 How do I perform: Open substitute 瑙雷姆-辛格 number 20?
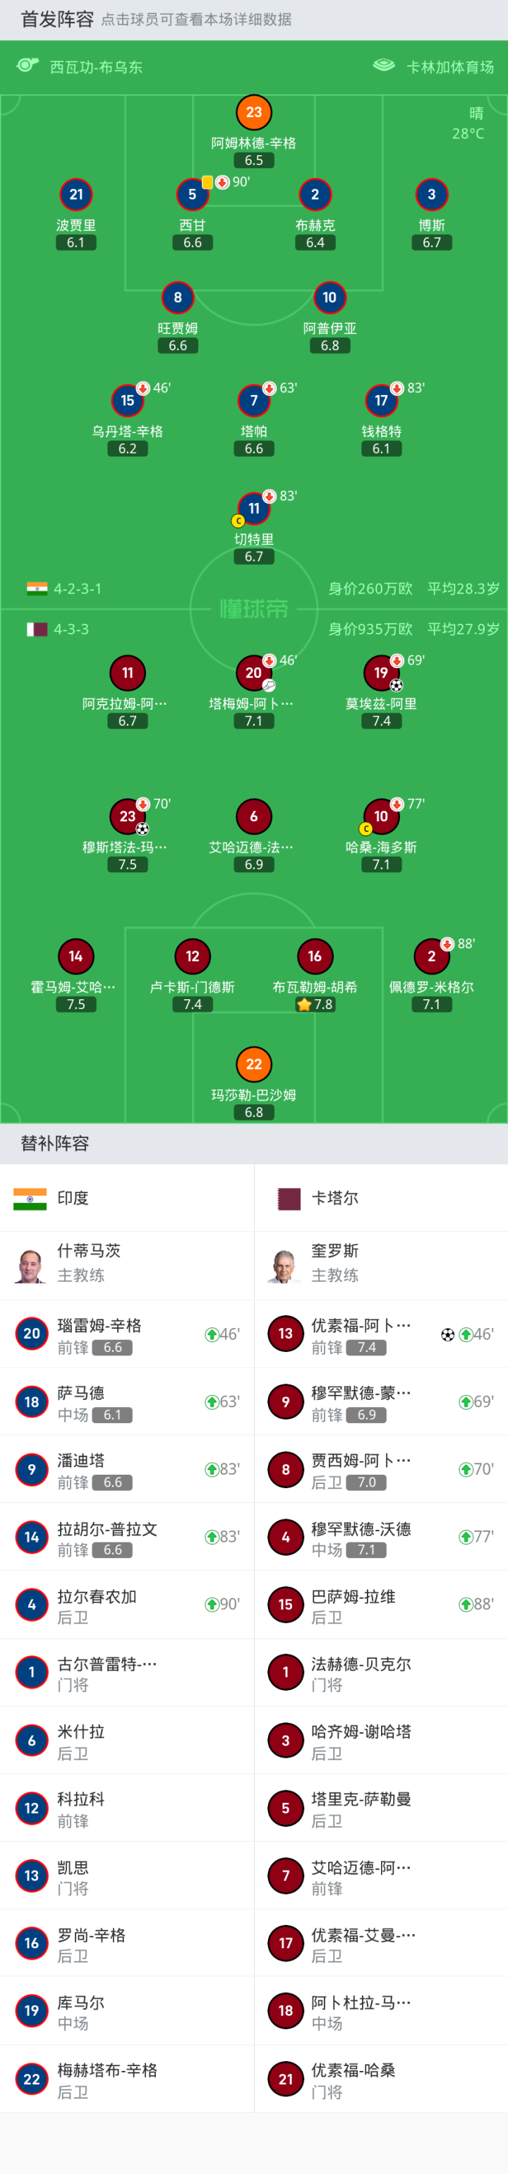point(32,1334)
